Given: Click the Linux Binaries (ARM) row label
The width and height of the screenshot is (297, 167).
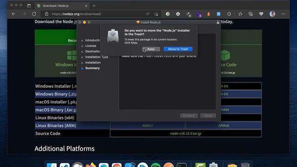Looking at the screenshot, I should [56, 126].
